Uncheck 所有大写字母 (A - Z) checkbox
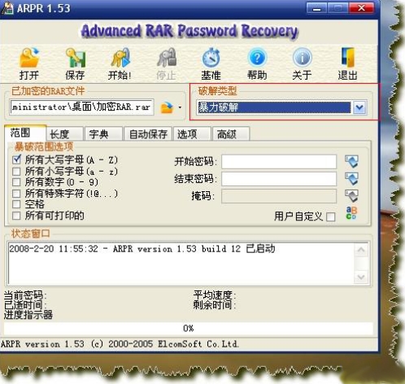 click(x=16, y=159)
